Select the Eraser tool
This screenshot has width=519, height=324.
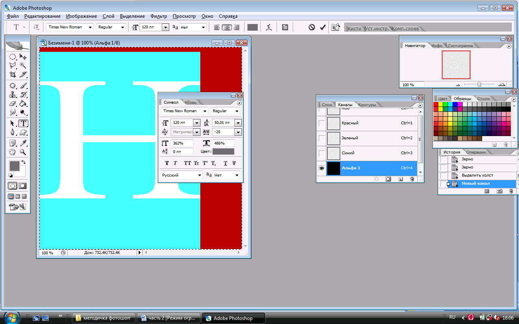coord(13,104)
